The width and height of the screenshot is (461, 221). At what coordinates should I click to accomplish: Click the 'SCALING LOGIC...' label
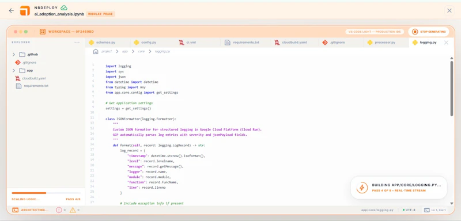[x=25, y=199]
